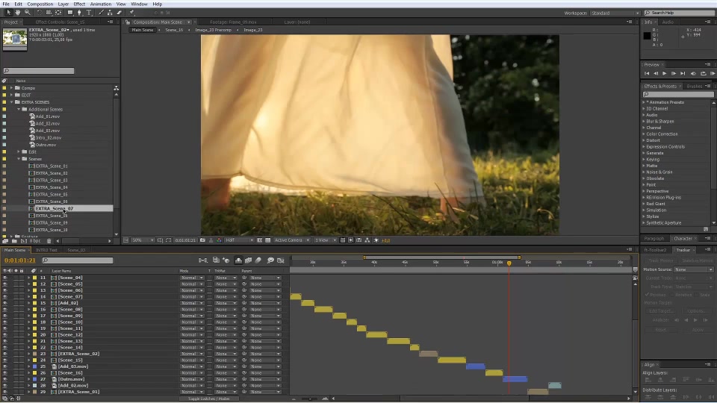Hide layer 27 Outro.mov eye

point(5,379)
